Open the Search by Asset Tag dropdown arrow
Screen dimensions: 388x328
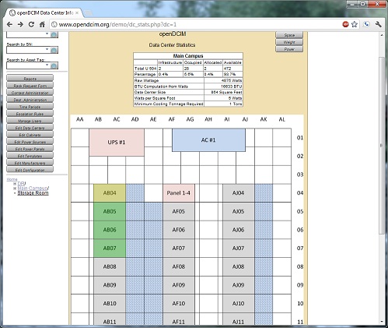(47, 65)
